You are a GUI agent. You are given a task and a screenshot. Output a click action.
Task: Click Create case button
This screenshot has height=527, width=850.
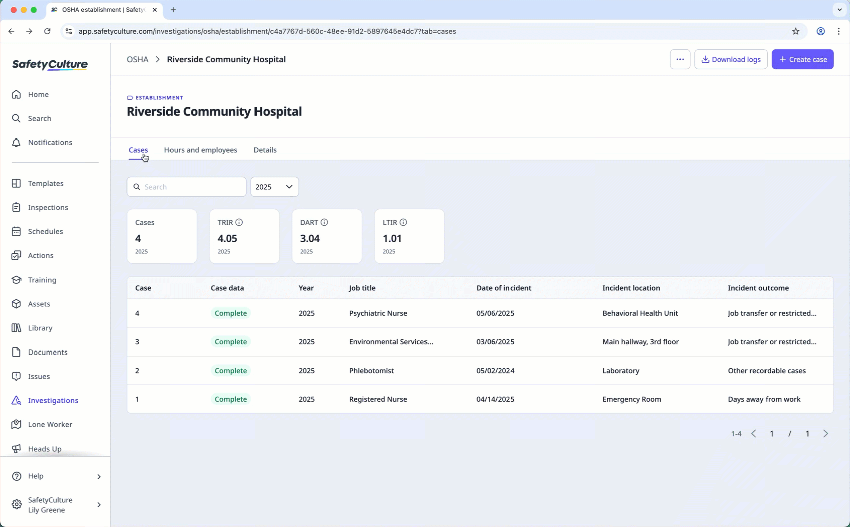click(x=803, y=59)
